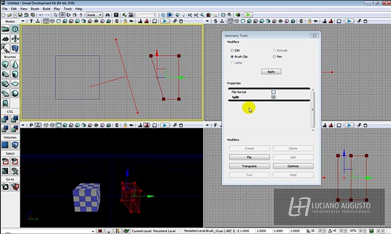Click the Properties list scrollbar
Viewport: 391px width, 234px height.
313,110
